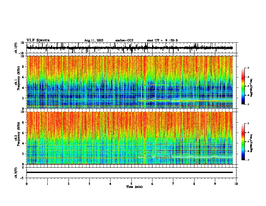The width and height of the screenshot is (266, 206).
Task: Click the "5" tick on the Time axis
Action: point(131,184)
